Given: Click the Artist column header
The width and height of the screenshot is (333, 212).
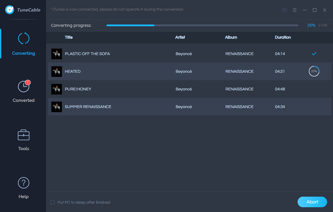Looking at the screenshot, I should [x=180, y=37].
